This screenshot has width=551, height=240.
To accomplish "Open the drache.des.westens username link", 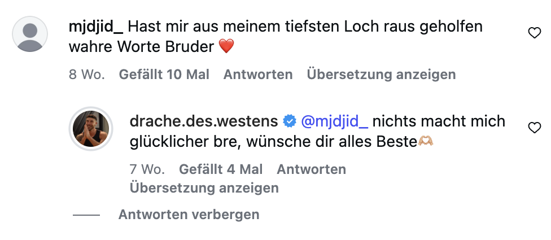I will coord(204,121).
